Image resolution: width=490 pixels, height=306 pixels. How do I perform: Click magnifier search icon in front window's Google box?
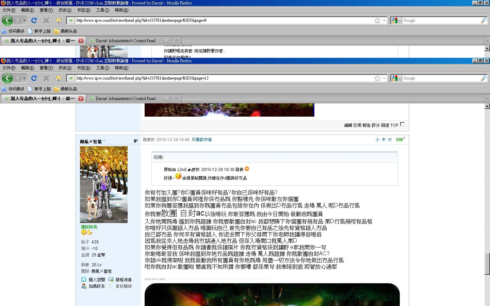(484, 78)
